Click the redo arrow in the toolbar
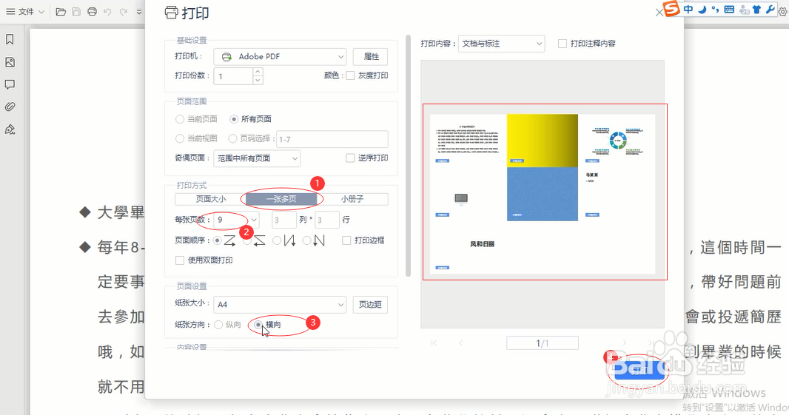This screenshot has height=415, width=789. click(x=124, y=12)
